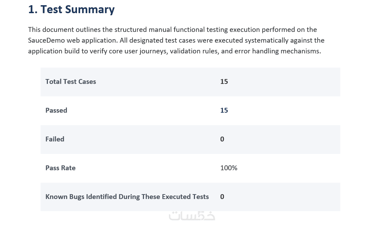Select the "Total Test Cases" label cell
The width and height of the screenshot is (384, 225).
coord(71,81)
